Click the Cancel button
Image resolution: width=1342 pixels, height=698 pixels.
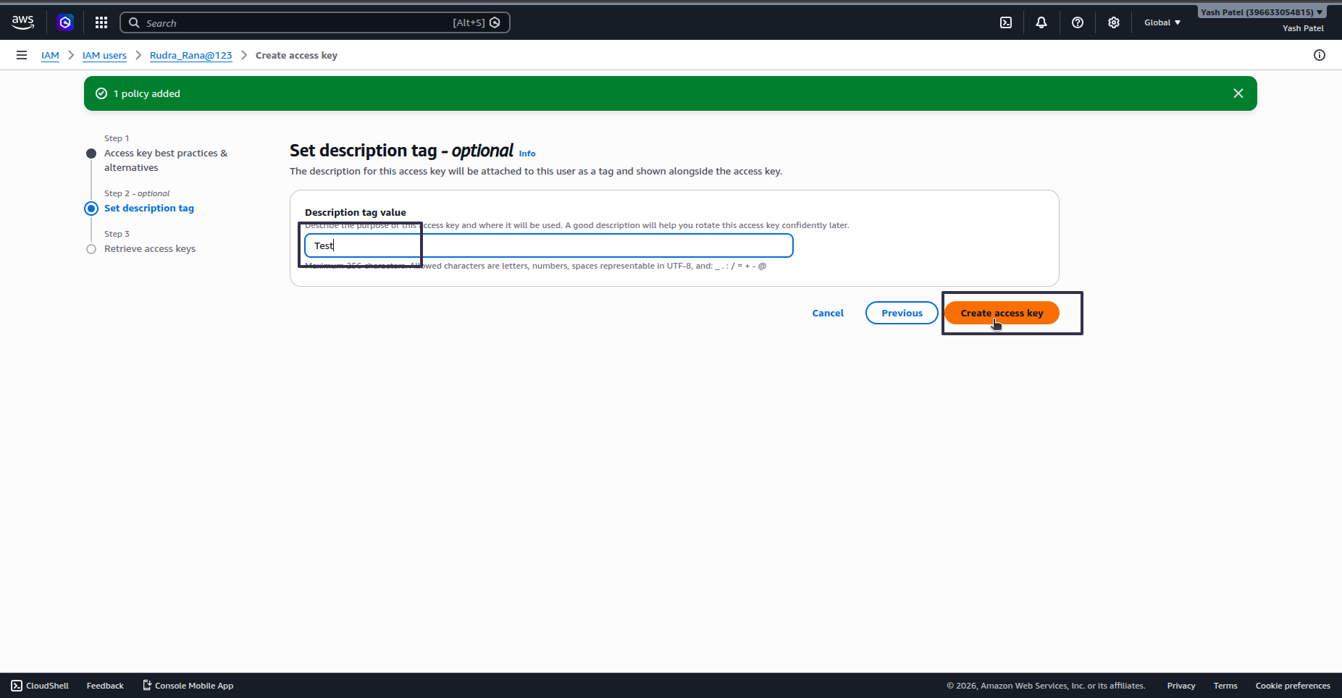pyautogui.click(x=828, y=313)
